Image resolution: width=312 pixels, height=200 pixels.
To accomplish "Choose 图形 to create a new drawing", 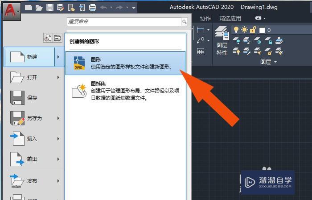I will 126,63.
